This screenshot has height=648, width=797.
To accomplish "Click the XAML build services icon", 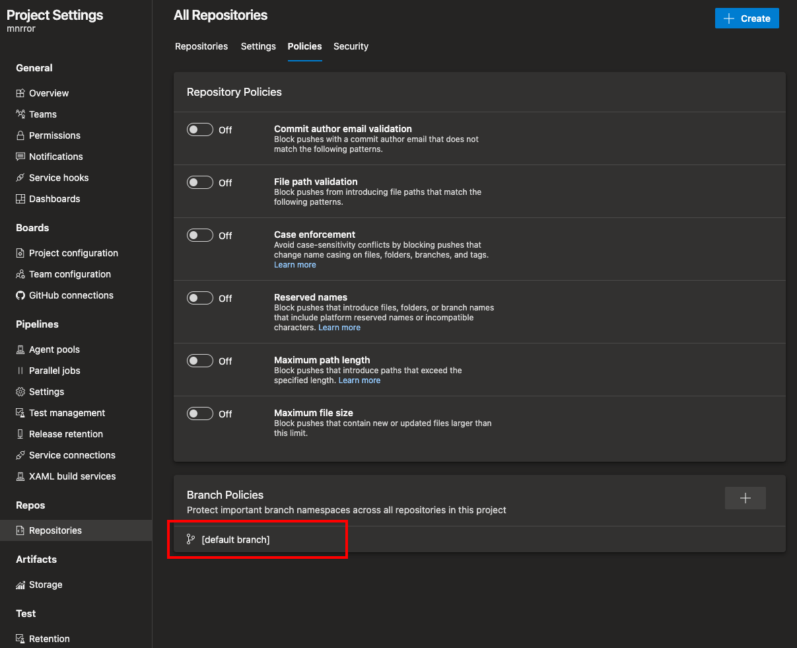I will (x=20, y=476).
